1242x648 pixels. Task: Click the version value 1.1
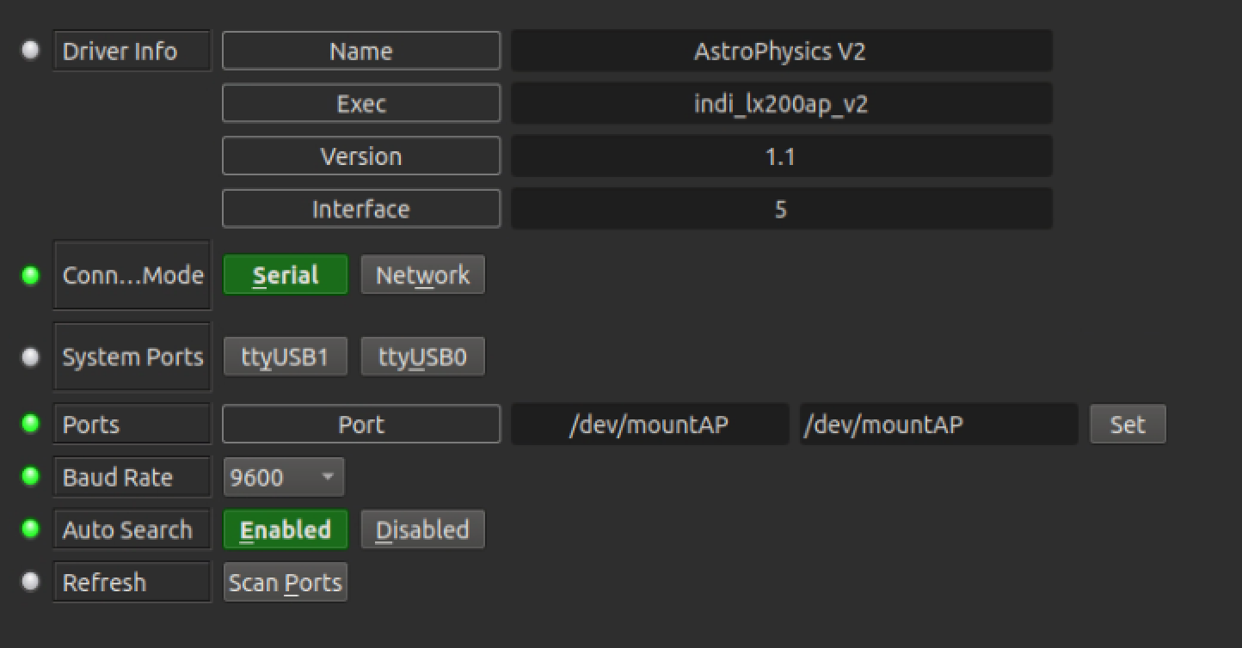pyautogui.click(x=781, y=156)
